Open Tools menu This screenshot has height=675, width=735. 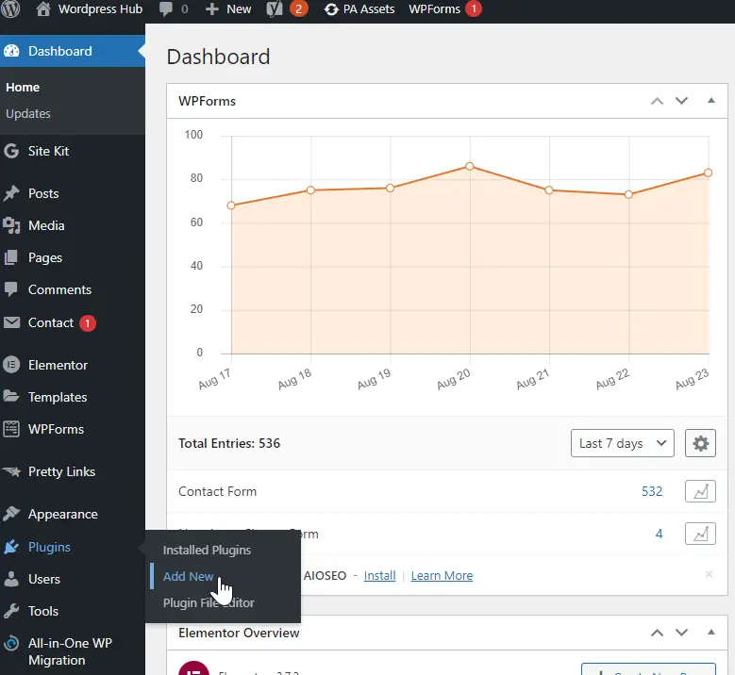point(73,611)
